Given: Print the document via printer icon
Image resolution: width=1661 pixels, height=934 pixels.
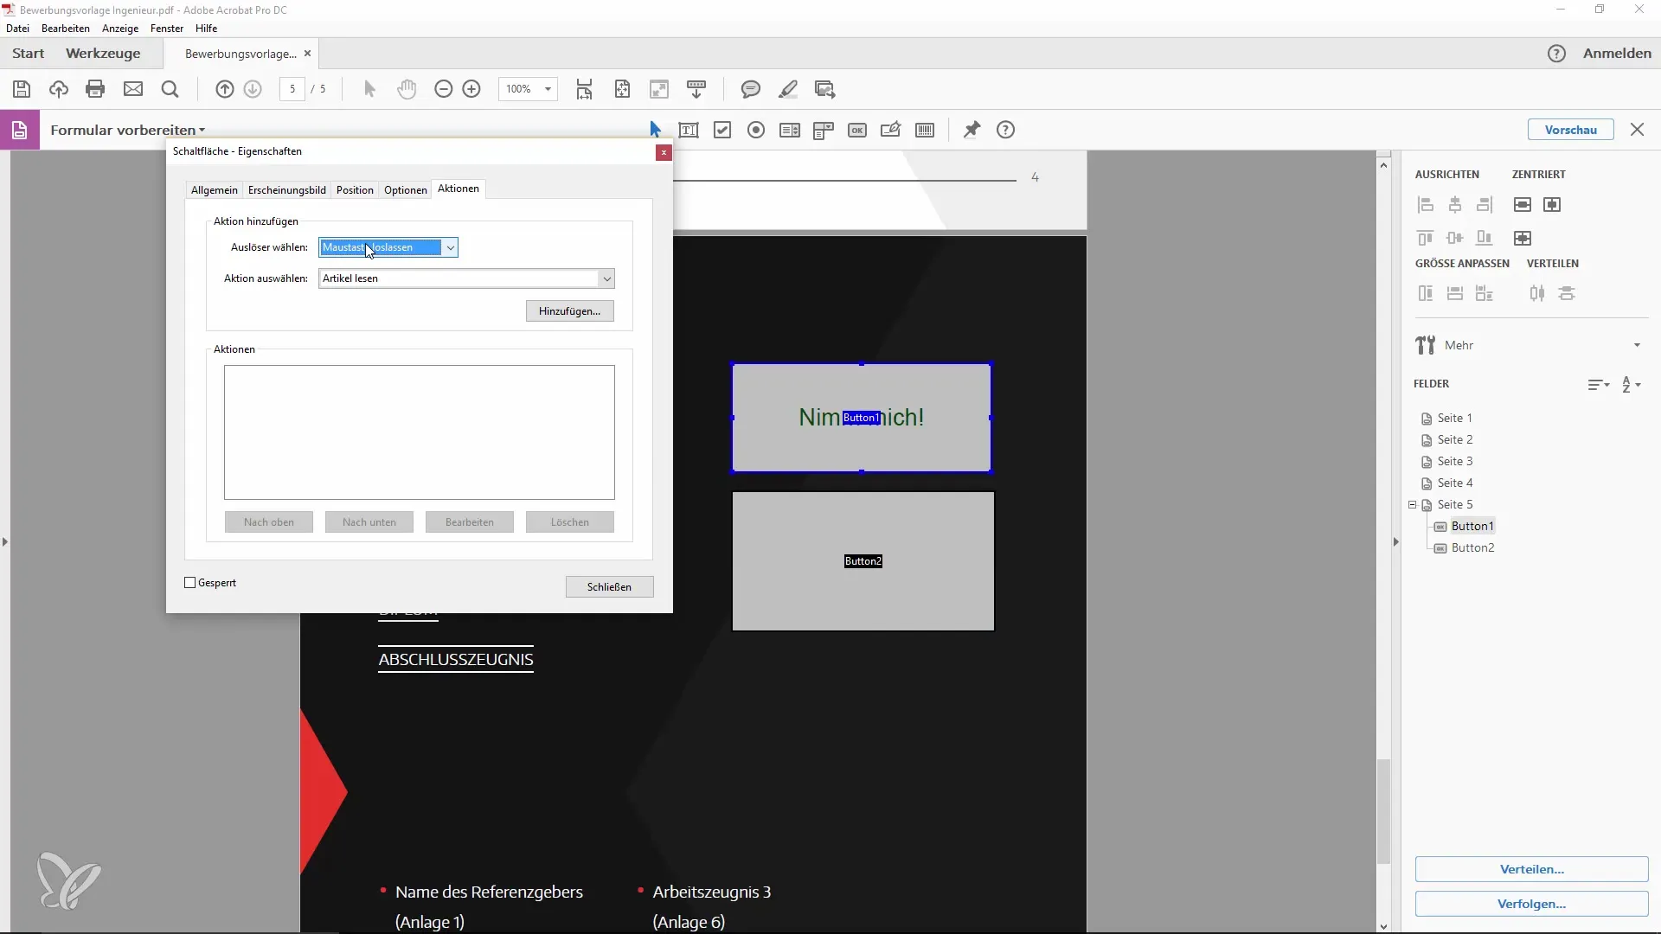Looking at the screenshot, I should [x=95, y=89].
